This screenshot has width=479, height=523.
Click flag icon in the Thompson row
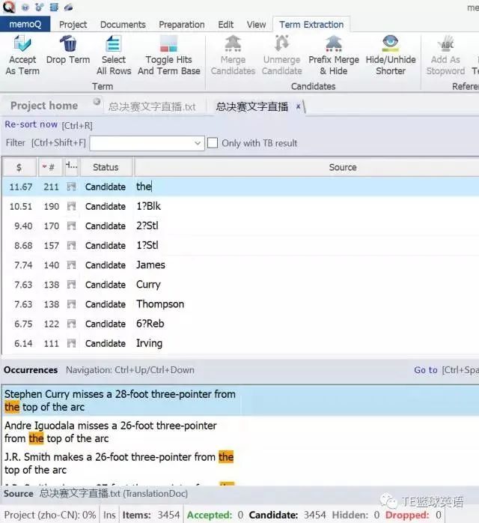[71, 304]
